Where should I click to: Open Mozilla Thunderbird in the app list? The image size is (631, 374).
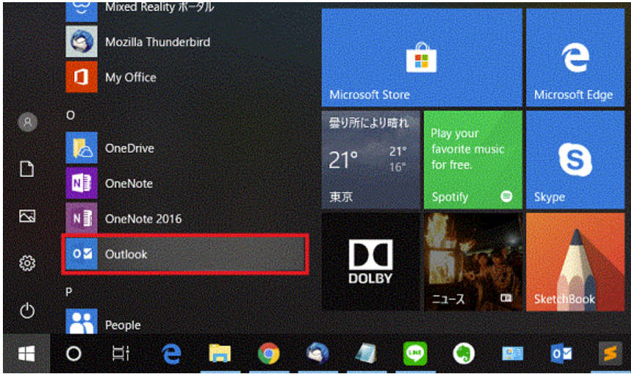tap(185, 42)
